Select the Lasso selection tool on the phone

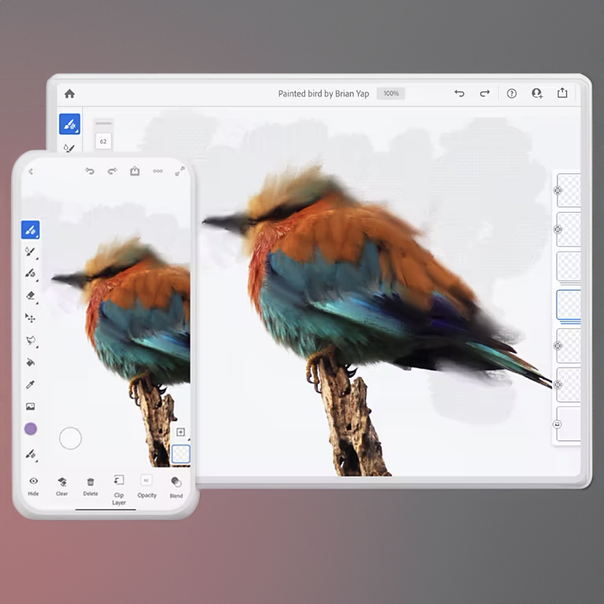pos(30,340)
